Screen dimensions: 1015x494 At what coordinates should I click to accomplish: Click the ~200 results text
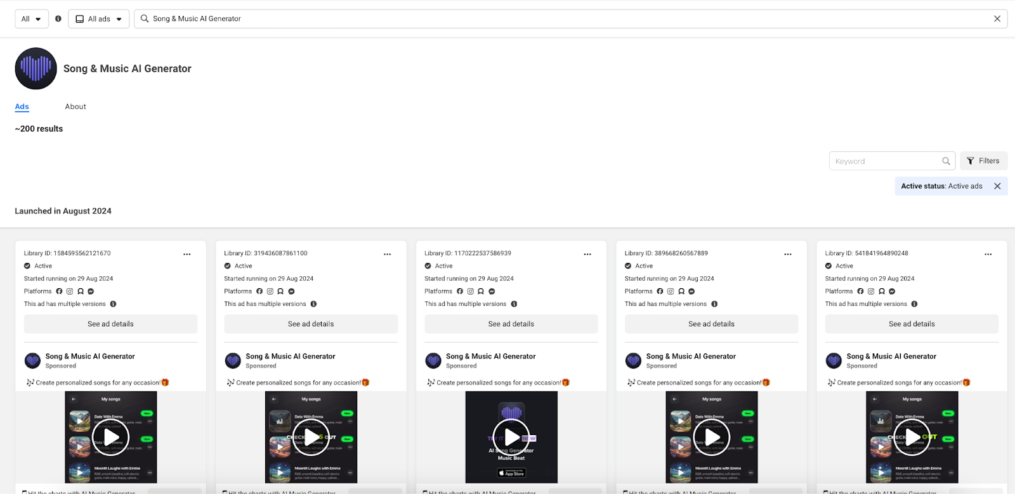click(x=39, y=129)
